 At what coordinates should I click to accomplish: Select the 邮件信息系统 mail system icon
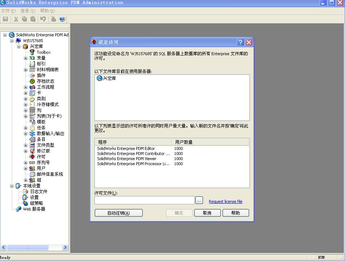click(x=32, y=174)
